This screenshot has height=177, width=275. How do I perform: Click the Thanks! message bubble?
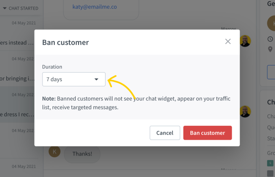[82, 154]
